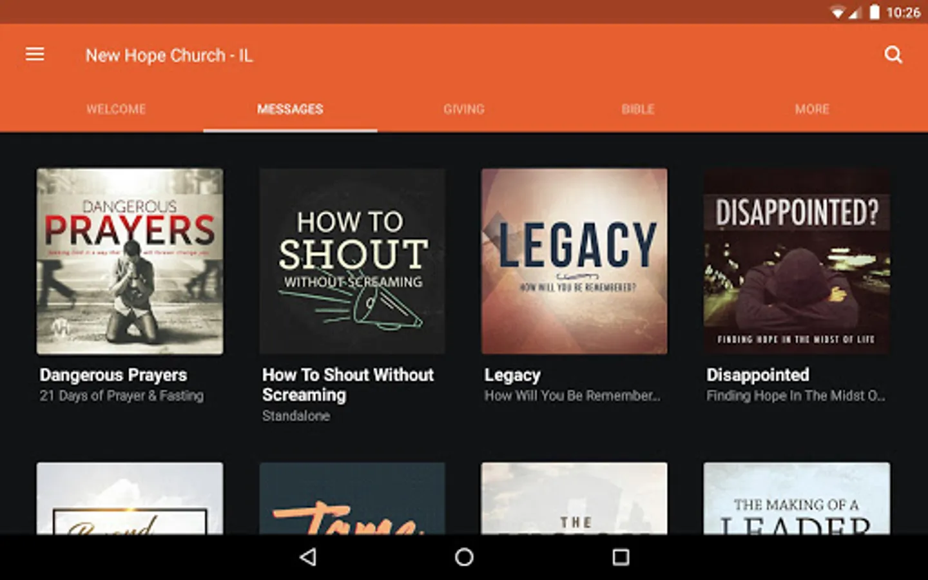Select the More tab

pos(812,109)
